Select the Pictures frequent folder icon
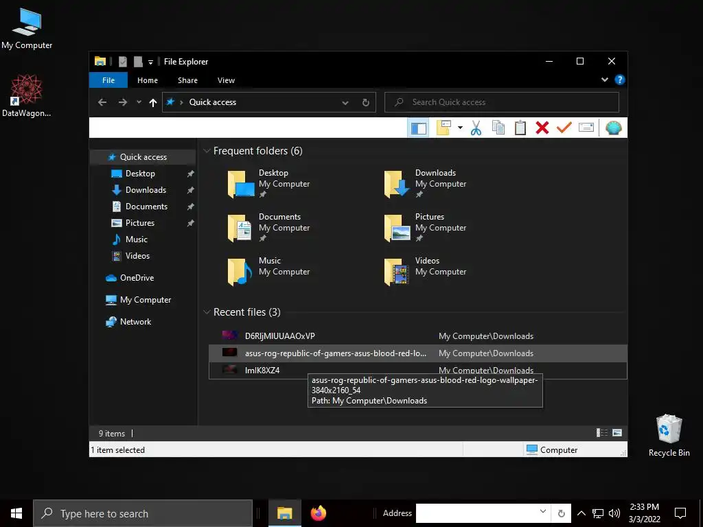 (397, 228)
